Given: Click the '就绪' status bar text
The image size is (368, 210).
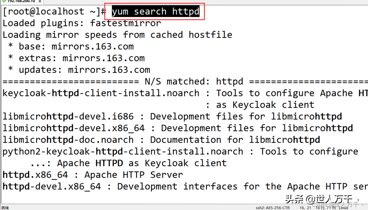Looking at the screenshot, I should (x=5, y=208).
